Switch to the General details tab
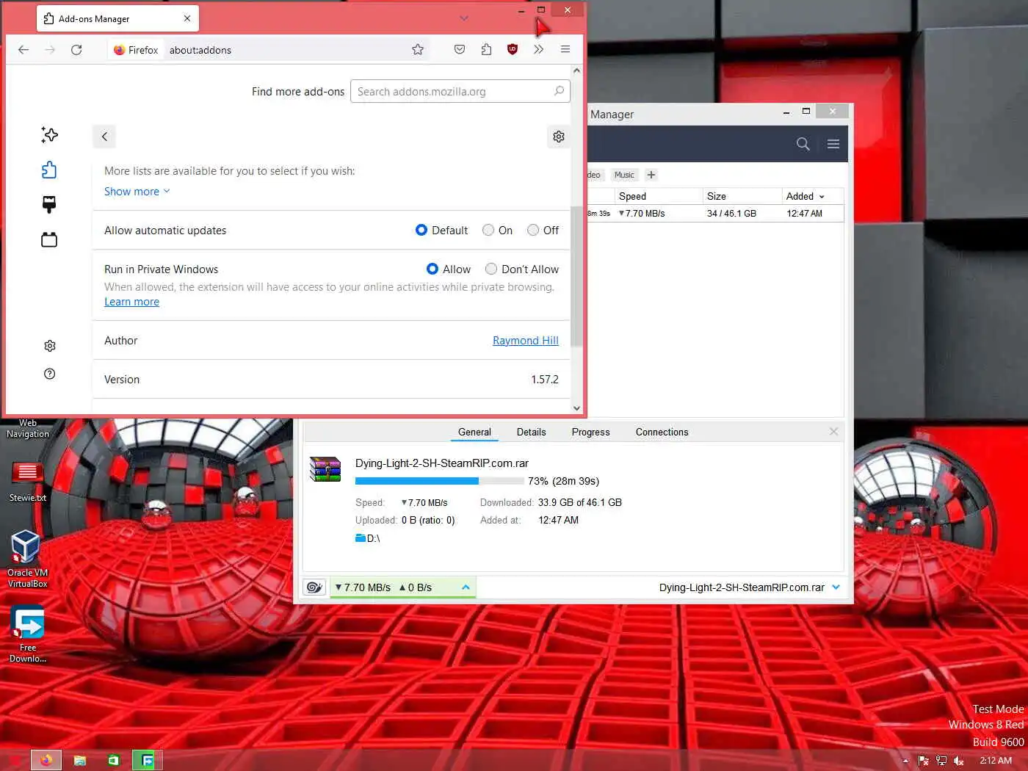Screen dimensions: 1028x771 click(x=474, y=432)
